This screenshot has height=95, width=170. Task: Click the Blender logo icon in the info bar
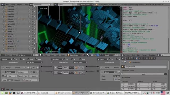[97, 5]
